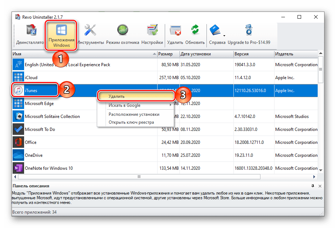Click the Microsoft To Do icon
Image resolution: width=336 pixels, height=228 pixels.
18,129
